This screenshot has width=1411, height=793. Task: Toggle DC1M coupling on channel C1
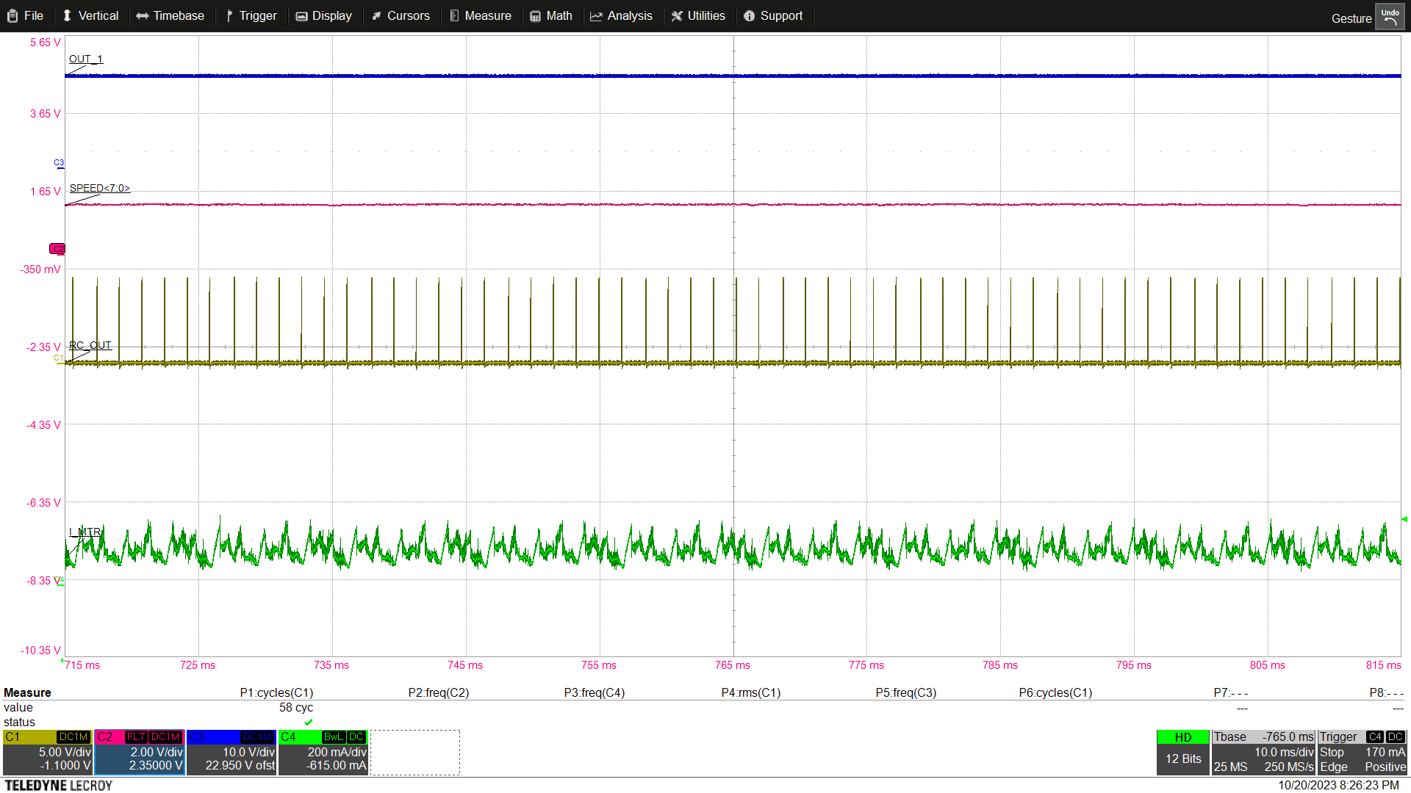[73, 736]
